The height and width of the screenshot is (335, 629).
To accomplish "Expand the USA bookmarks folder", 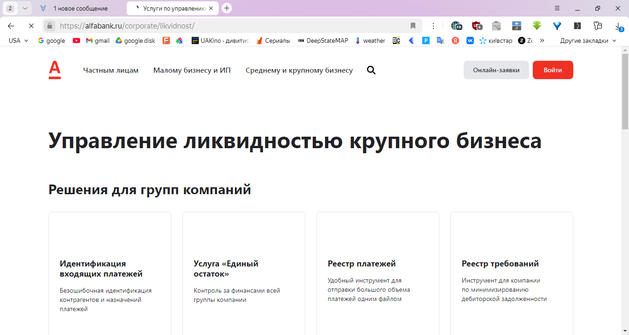I will click(x=18, y=40).
